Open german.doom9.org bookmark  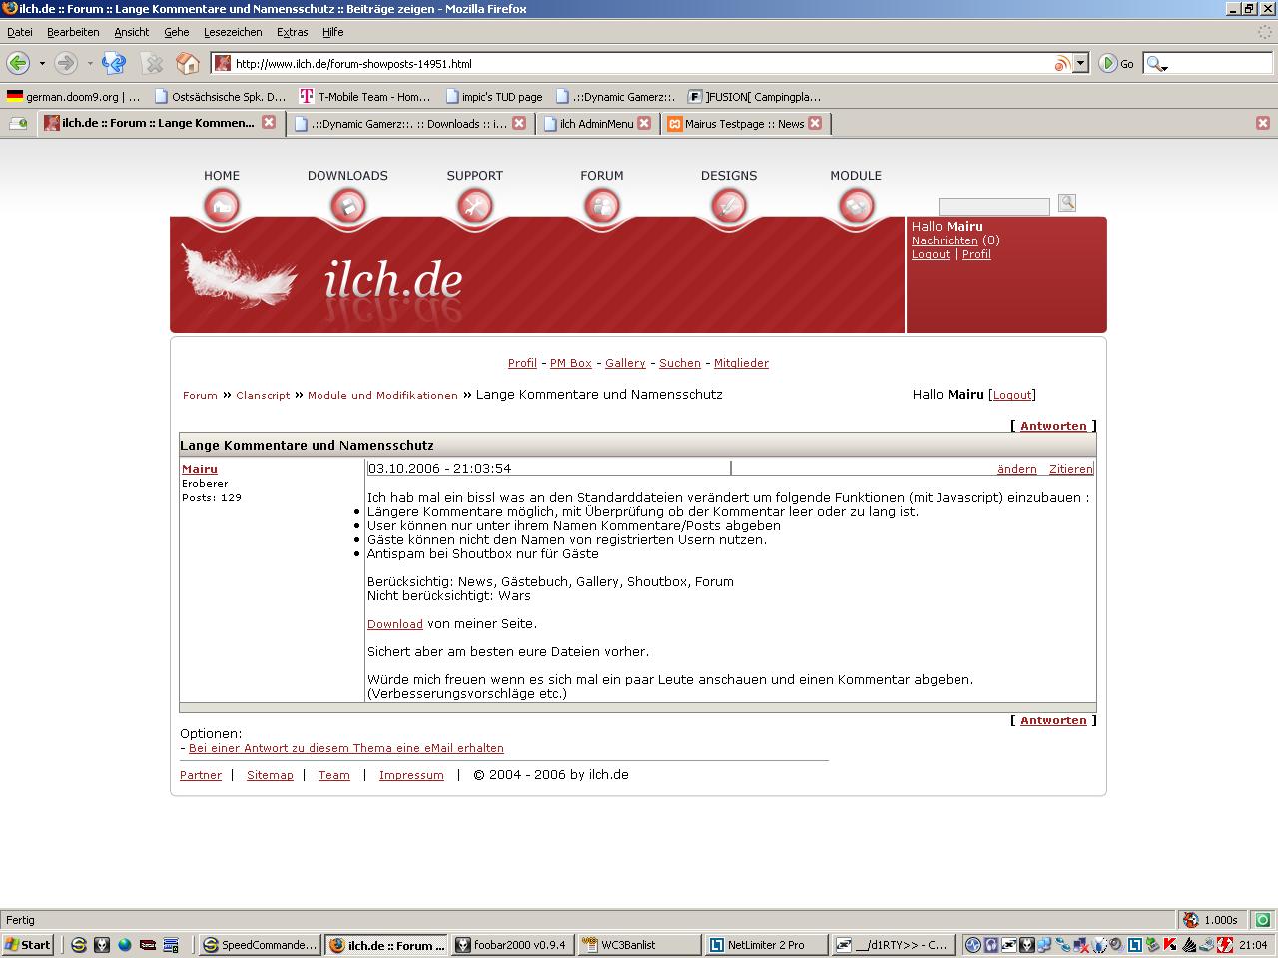[73, 97]
